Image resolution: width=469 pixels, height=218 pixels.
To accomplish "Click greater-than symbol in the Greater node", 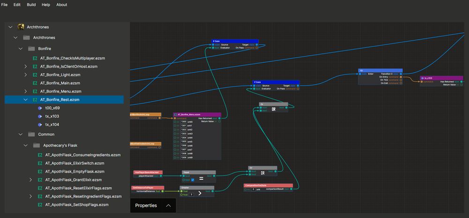I will 200,193.
